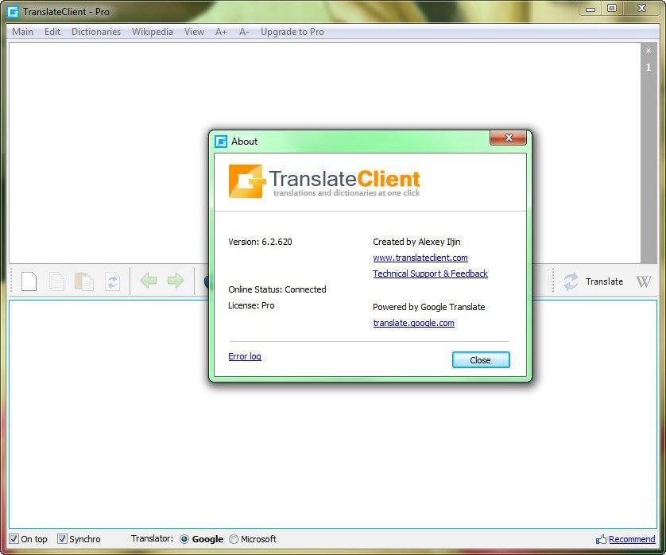Click the green Forward arrow icon
Image resolution: width=666 pixels, height=555 pixels.
point(176,281)
